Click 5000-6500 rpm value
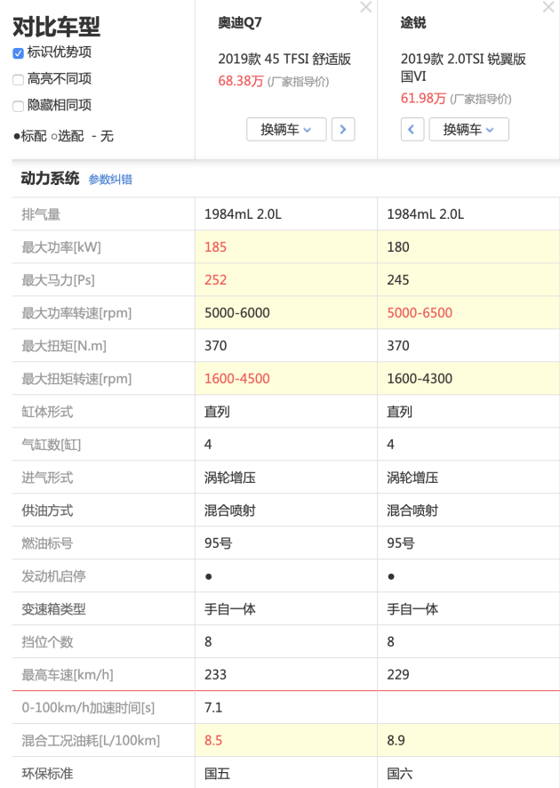Image resolution: width=560 pixels, height=788 pixels. (x=420, y=312)
